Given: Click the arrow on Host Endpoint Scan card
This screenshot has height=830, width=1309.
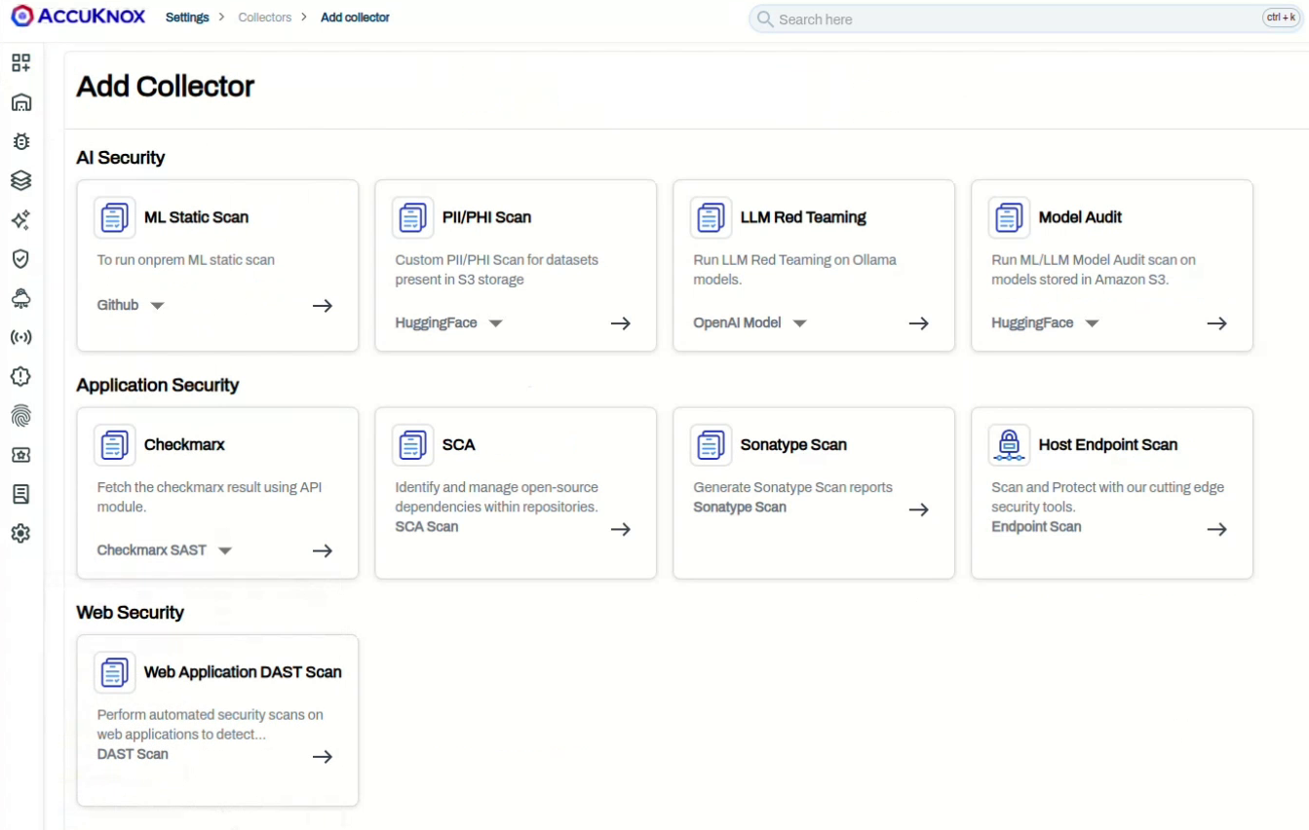Looking at the screenshot, I should [x=1216, y=530].
